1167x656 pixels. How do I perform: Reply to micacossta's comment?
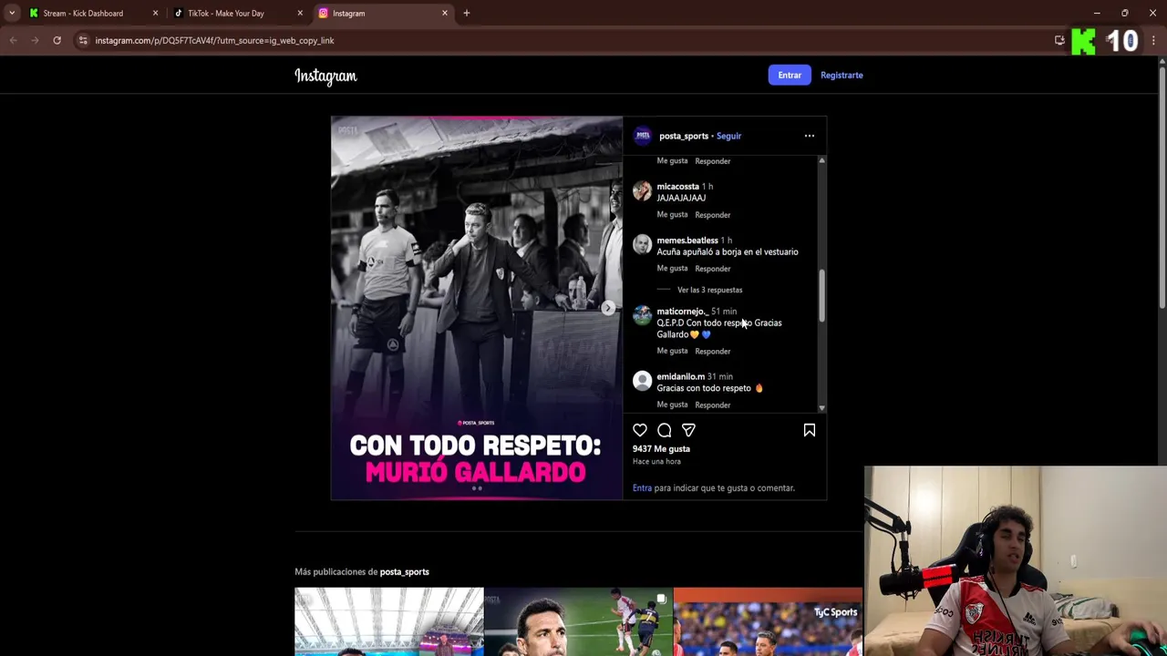click(712, 215)
